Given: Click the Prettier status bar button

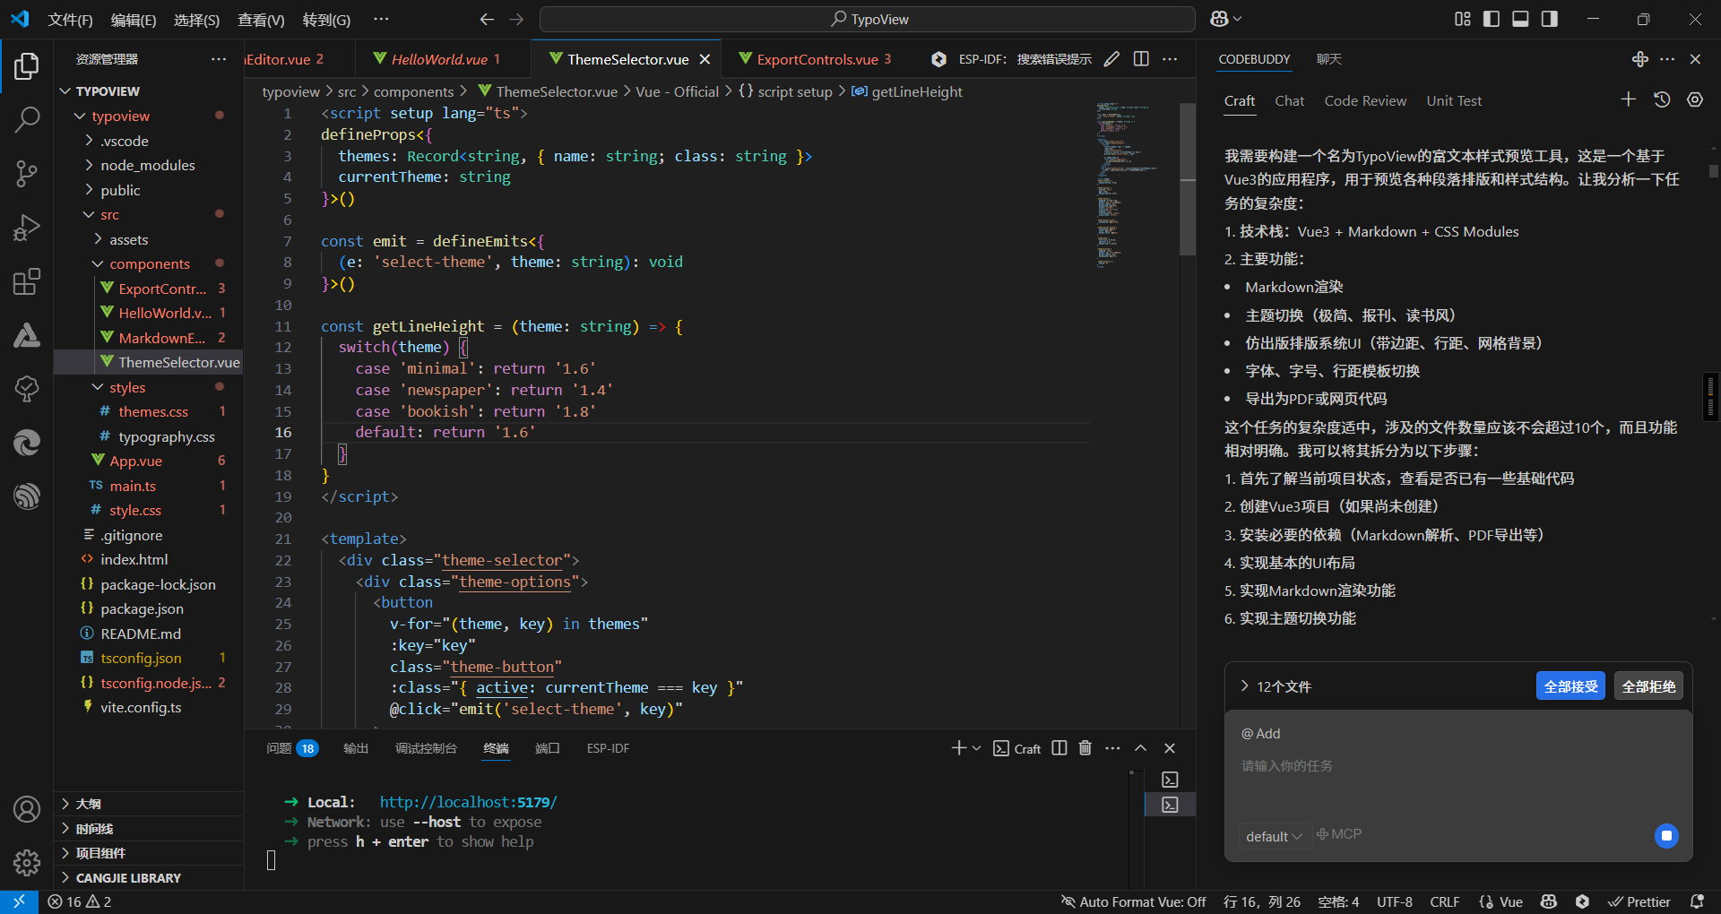Looking at the screenshot, I should 1639,901.
